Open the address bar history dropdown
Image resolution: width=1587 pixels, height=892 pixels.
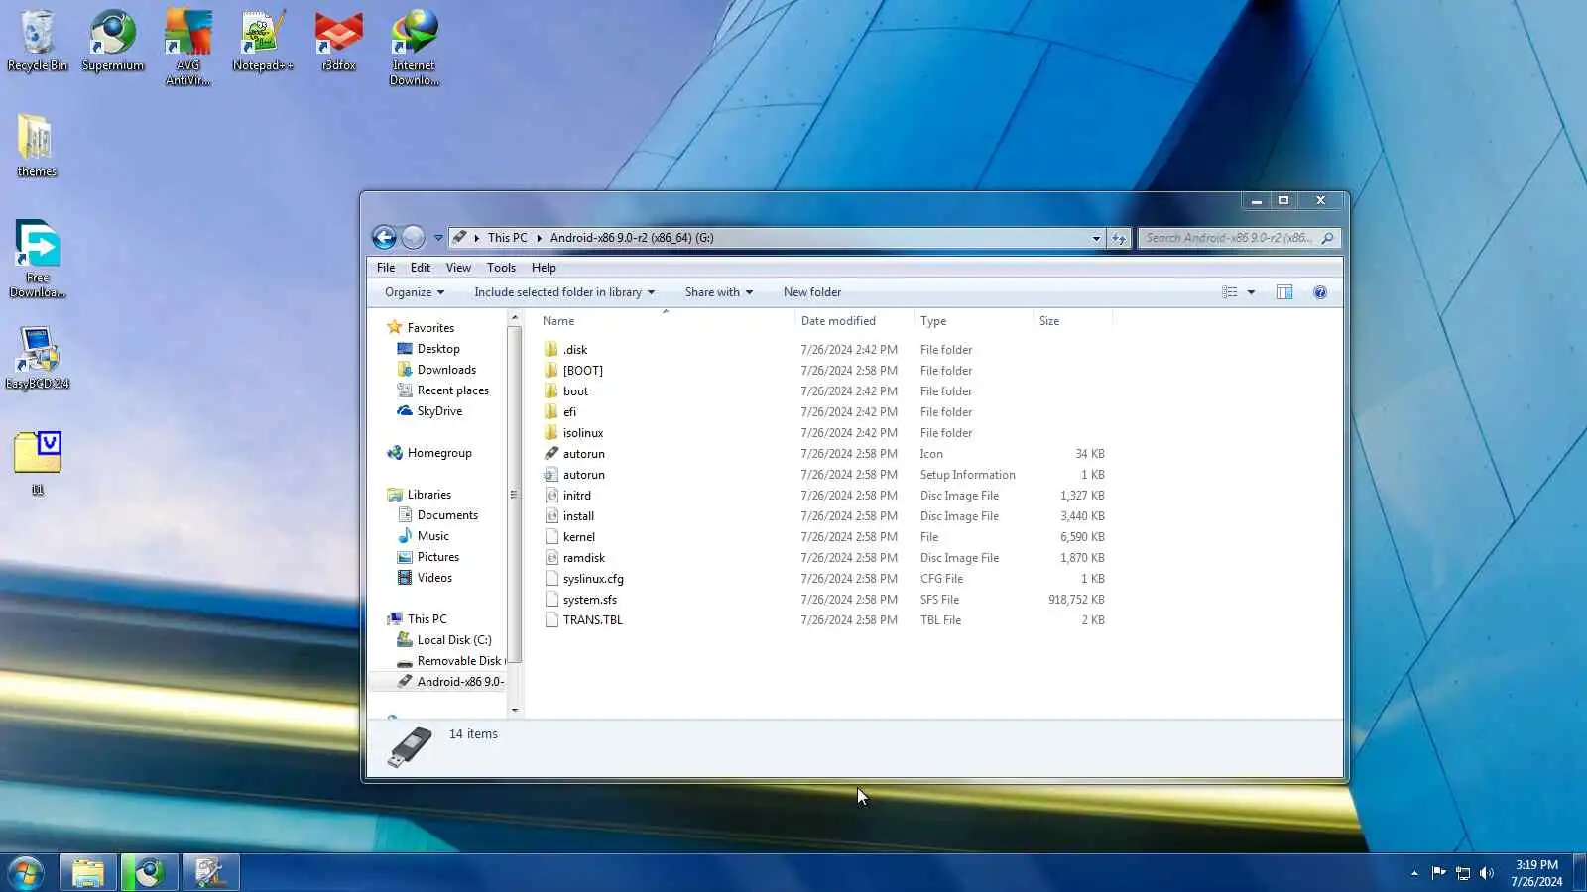[x=1096, y=238]
